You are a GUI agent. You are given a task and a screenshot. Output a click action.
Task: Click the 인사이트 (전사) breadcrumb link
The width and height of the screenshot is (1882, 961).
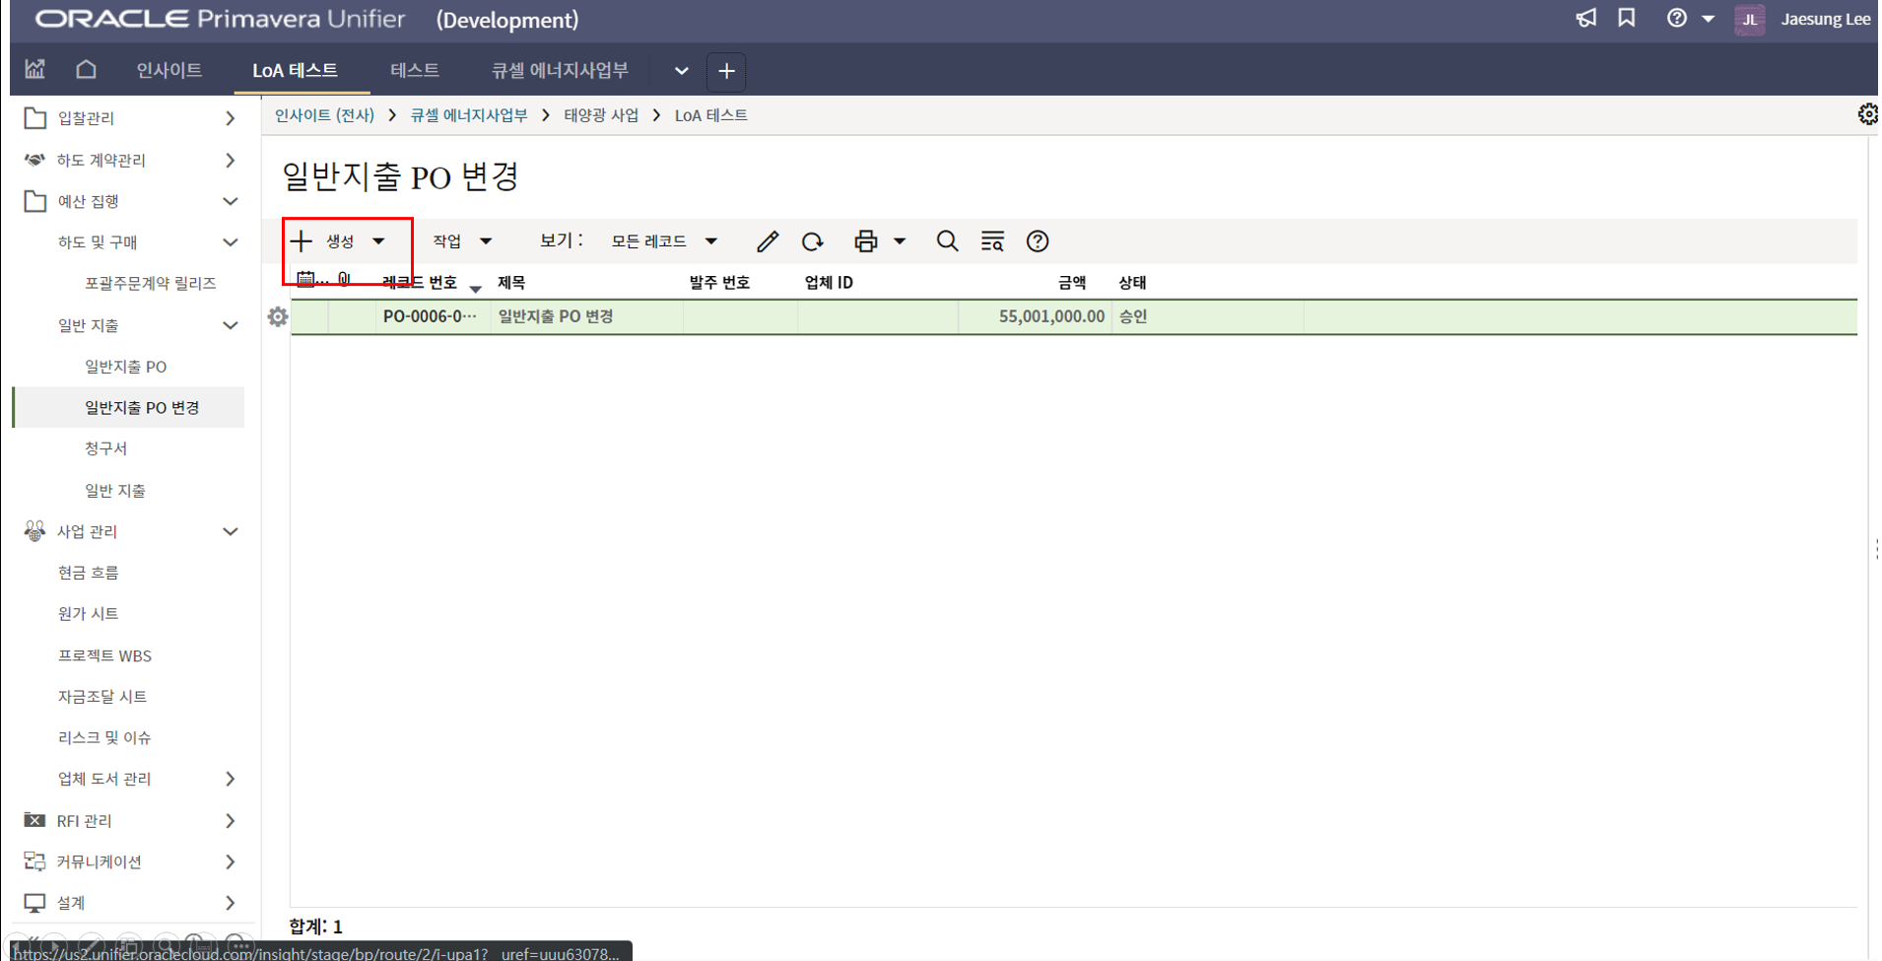(324, 115)
